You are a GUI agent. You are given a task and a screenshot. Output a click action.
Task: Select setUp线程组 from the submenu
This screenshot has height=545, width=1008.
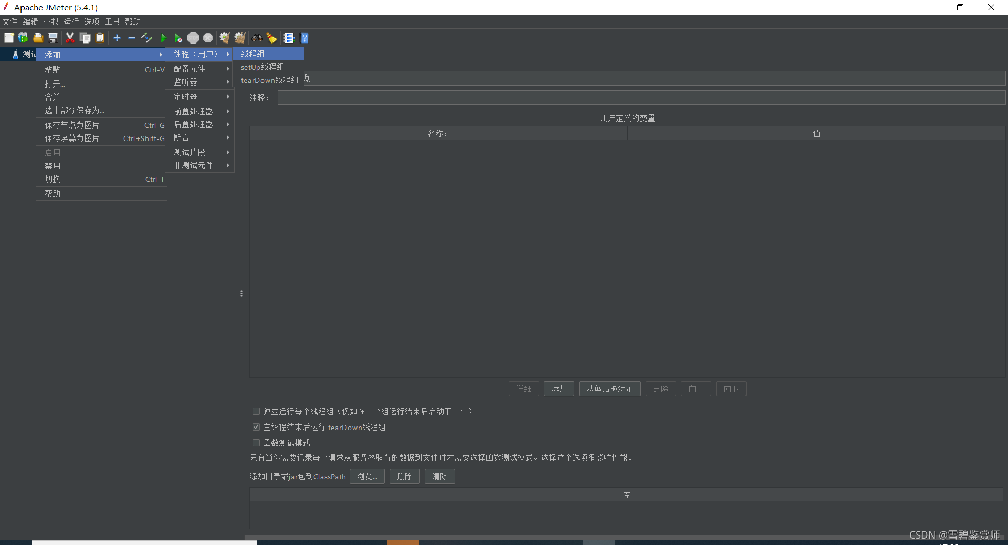269,67
